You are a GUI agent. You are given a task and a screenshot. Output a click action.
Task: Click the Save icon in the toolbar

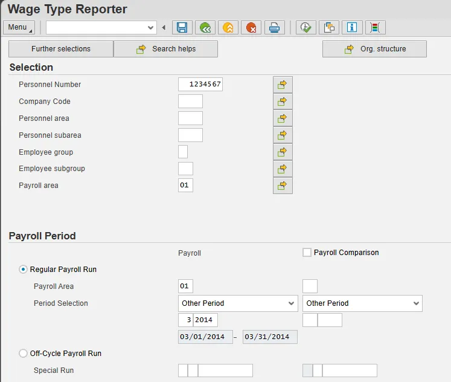click(182, 27)
